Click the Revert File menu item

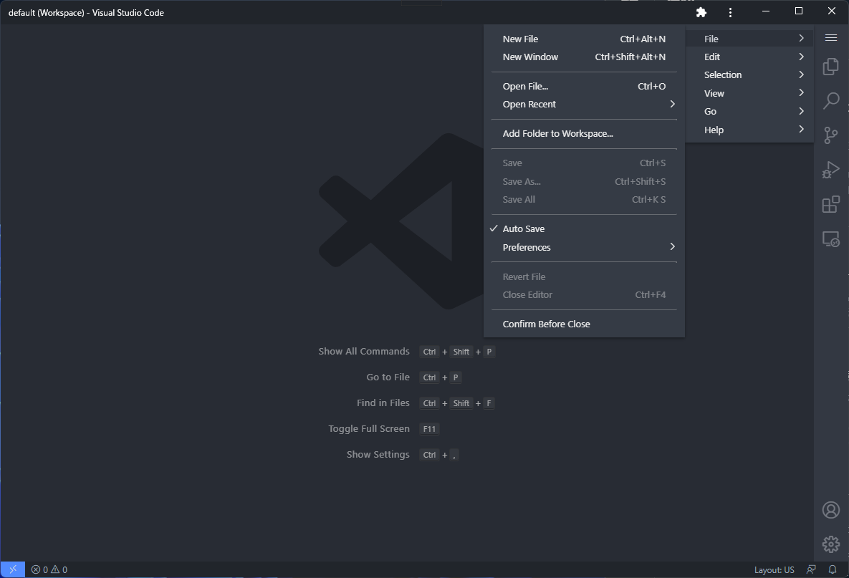[x=584, y=276]
